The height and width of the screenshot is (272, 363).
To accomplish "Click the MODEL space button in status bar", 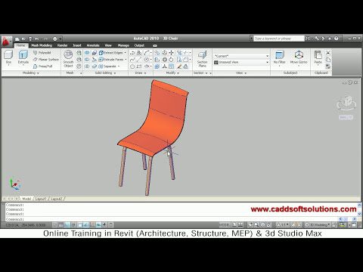I will [x=225, y=224].
